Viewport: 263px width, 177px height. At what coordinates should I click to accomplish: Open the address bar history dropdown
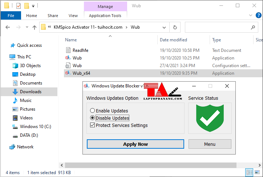[164, 27]
